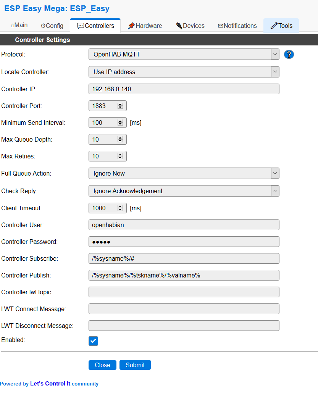Open the blue help question mark icon
This screenshot has height=400, width=318.
289,55
